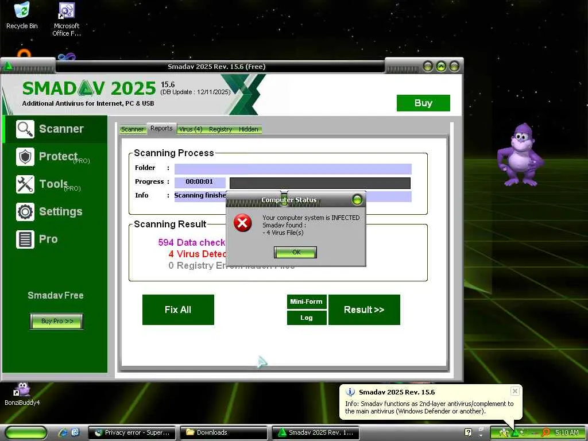Click the Result >> button
The width and height of the screenshot is (588, 441).
coord(364,310)
